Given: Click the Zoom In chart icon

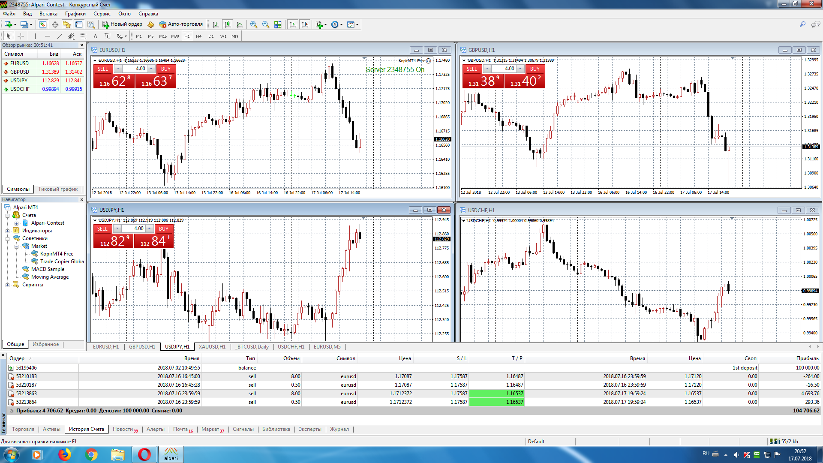Looking at the screenshot, I should 254,24.
